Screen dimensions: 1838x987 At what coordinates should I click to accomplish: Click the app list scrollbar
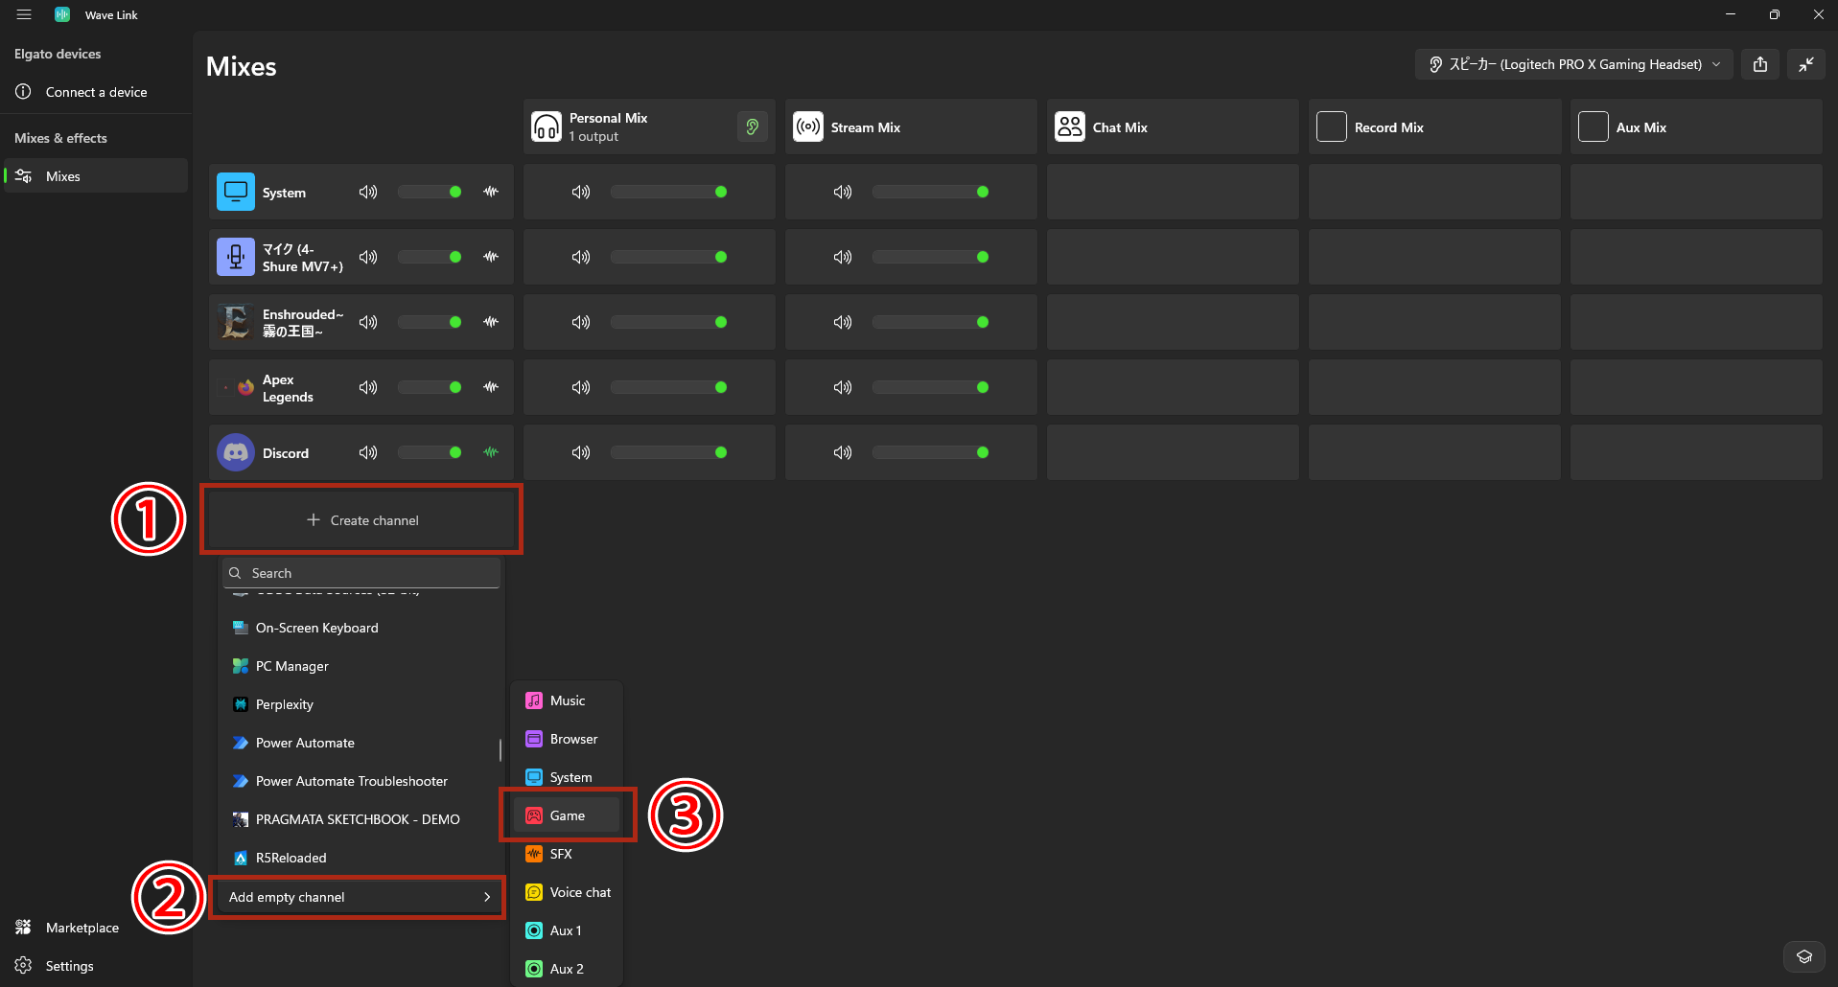(x=500, y=749)
